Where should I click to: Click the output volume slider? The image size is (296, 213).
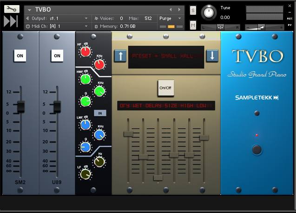click(264, 27)
